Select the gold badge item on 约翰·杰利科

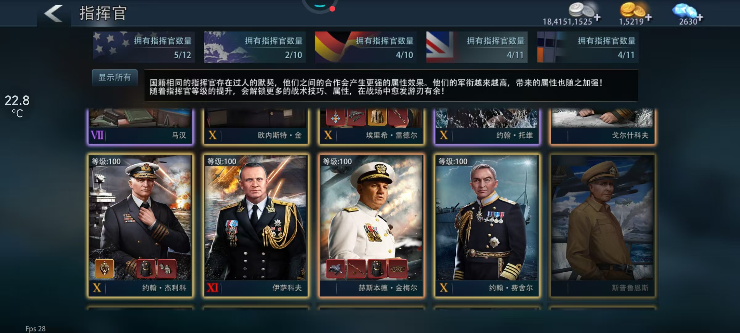pyautogui.click(x=104, y=269)
